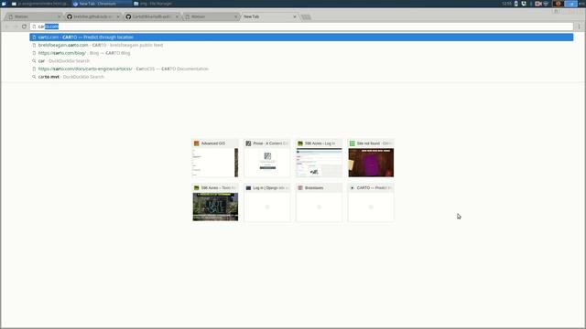
Task: Select 'car' DuckDuckGo Search suggestion
Action: [301, 61]
